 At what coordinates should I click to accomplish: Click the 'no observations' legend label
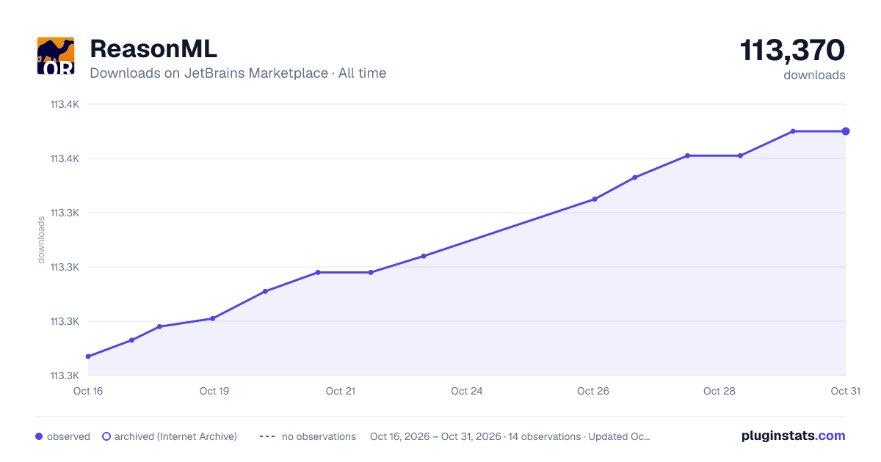point(319,436)
